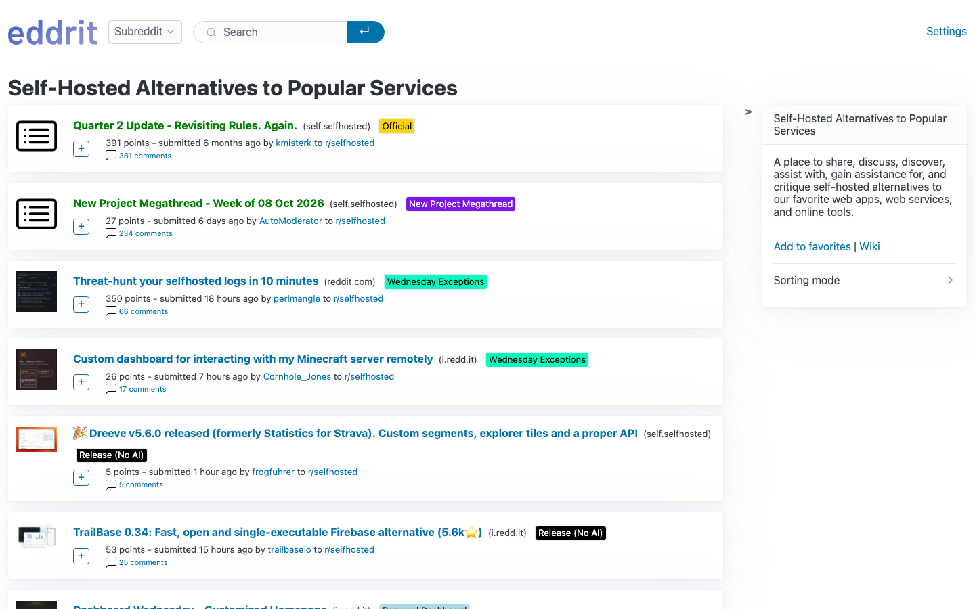Collapse sidebar with the > arrow
975x609 pixels.
748,112
